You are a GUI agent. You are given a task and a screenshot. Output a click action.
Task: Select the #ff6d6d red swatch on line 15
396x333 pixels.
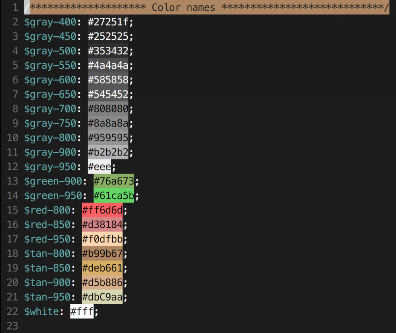(102, 210)
